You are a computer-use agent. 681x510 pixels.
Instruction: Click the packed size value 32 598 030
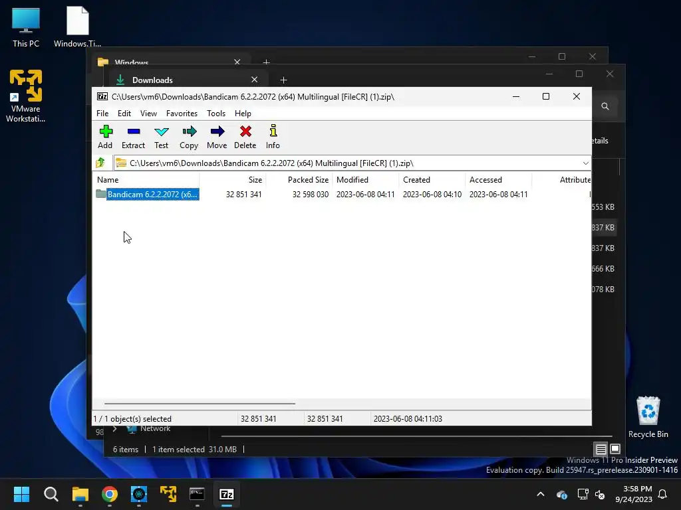coord(310,195)
